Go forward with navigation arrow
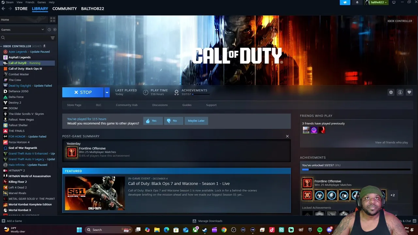418x235 pixels. 10,8
